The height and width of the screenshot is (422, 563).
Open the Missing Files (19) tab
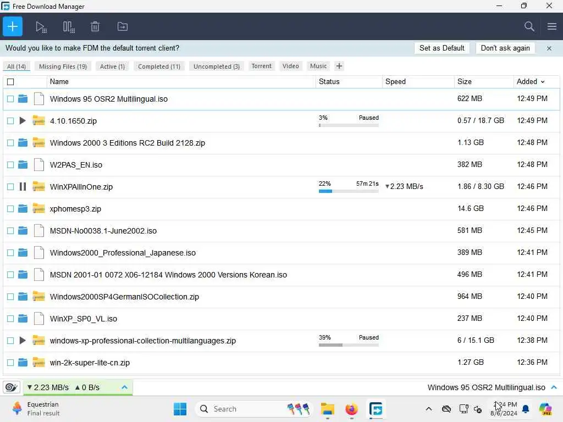pos(63,66)
